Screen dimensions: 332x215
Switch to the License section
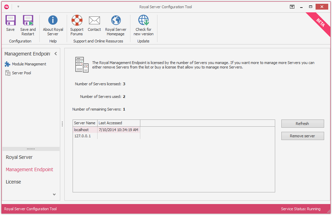coord(13,182)
